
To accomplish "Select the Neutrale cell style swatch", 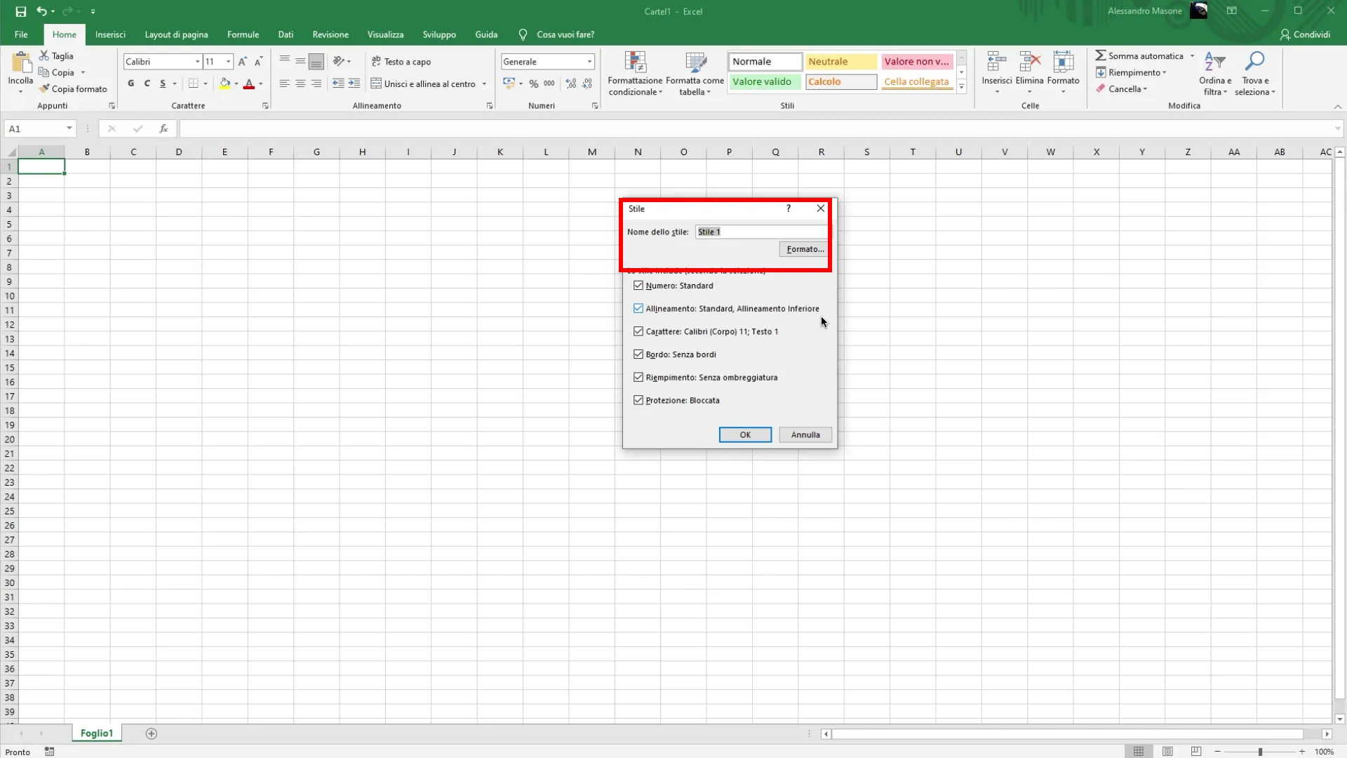I will [x=840, y=62].
